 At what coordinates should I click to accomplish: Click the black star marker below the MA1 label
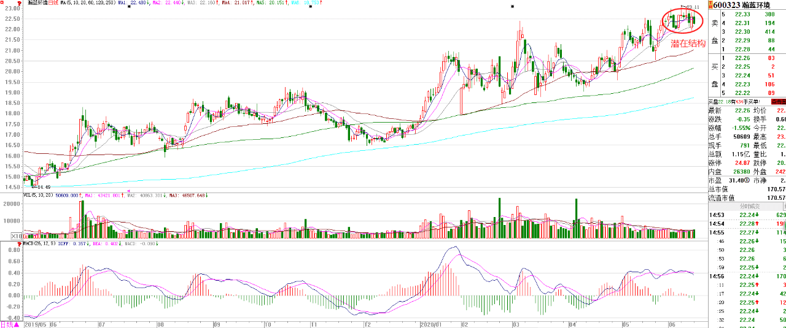(x=128, y=6)
